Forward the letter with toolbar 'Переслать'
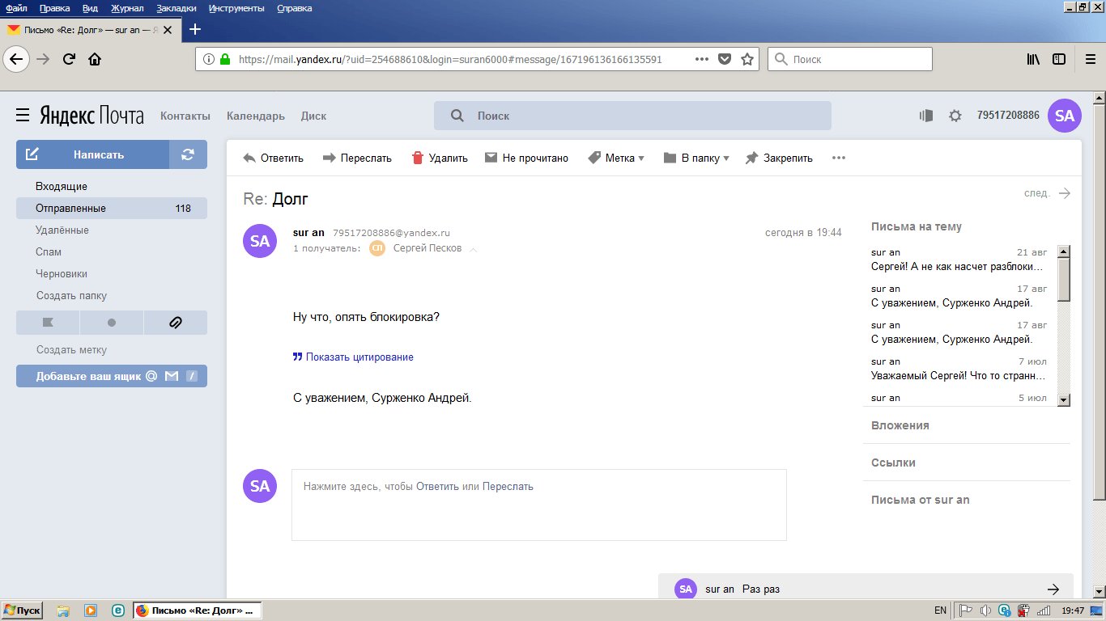Viewport: 1106px width, 621px height. 357,158
